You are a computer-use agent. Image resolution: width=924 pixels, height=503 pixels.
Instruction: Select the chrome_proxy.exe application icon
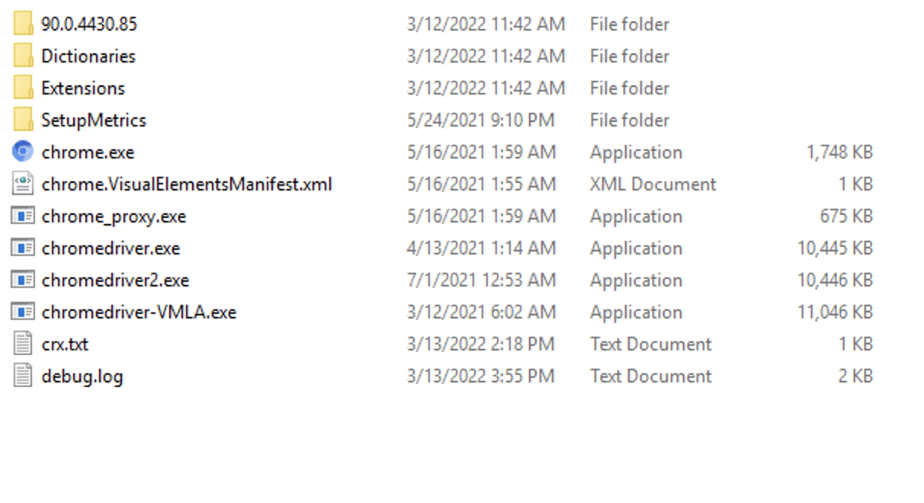point(23,216)
